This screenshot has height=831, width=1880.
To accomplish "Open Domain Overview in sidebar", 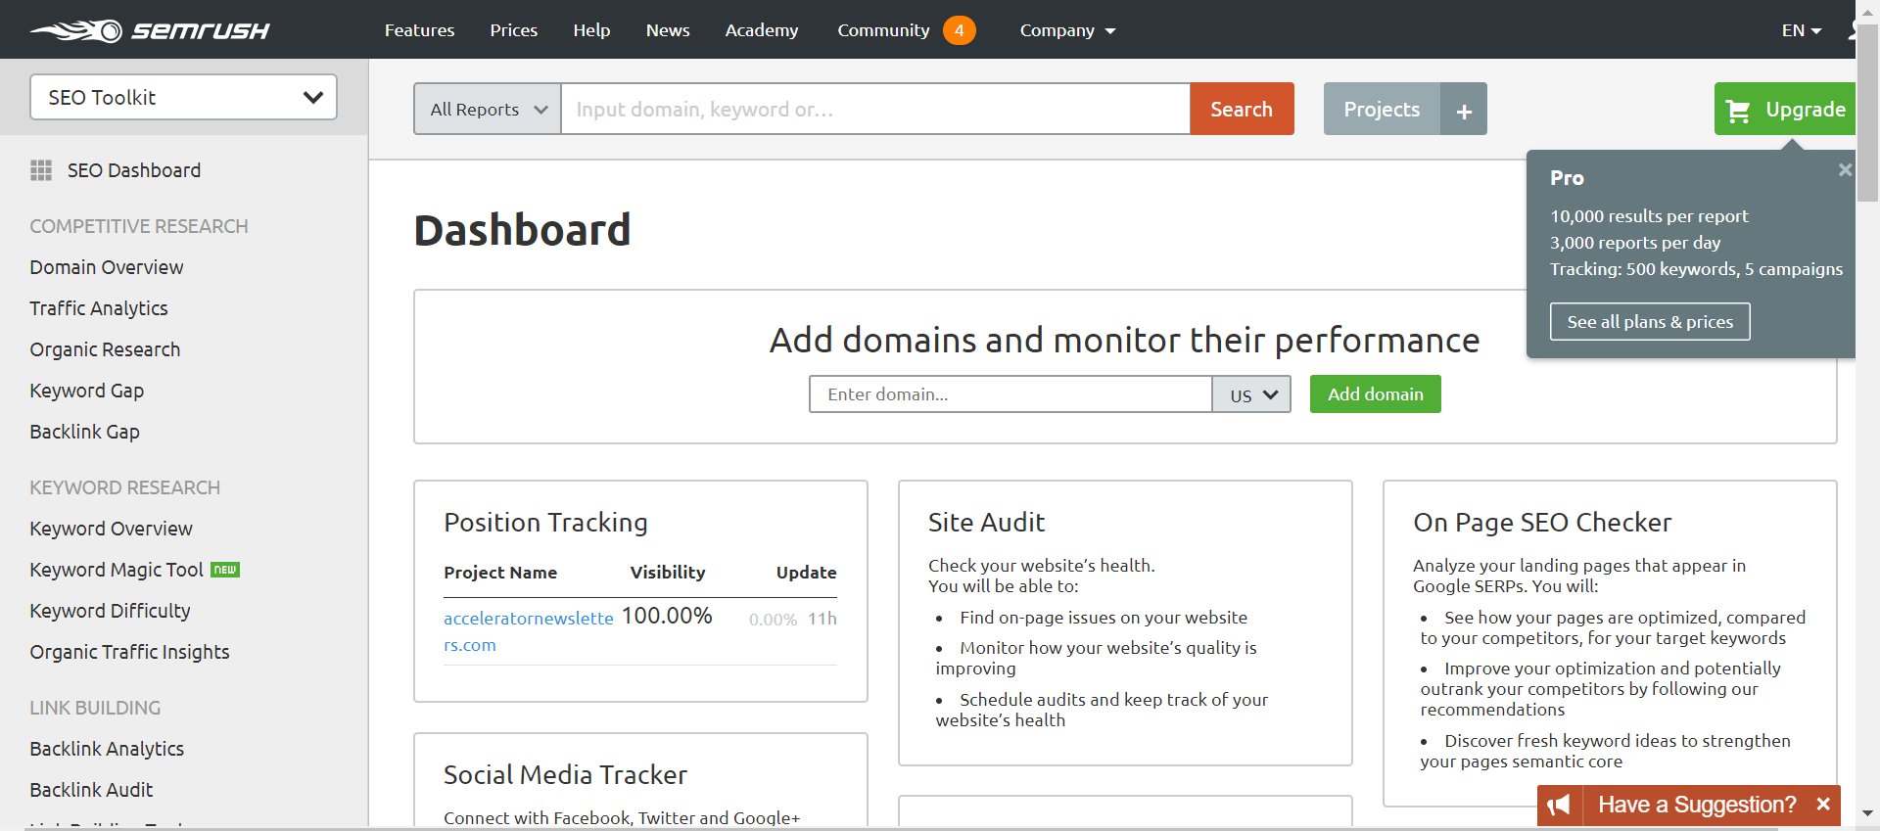I will [x=107, y=267].
